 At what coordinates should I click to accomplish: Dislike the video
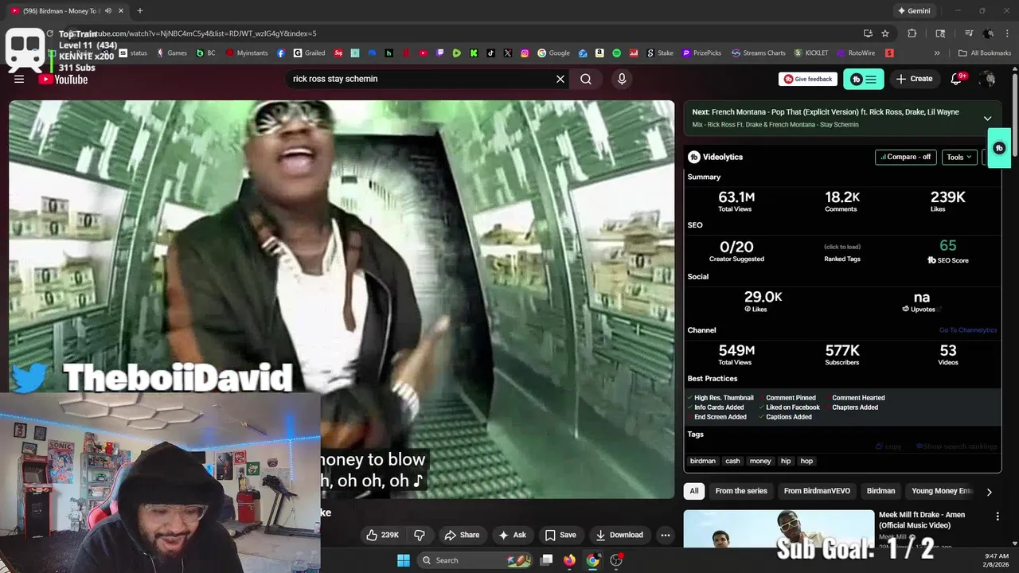pyautogui.click(x=420, y=535)
